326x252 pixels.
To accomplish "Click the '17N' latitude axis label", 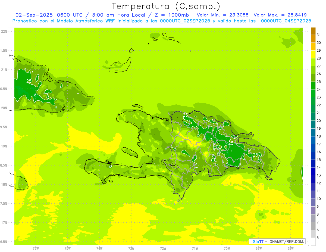I will 5,223.
